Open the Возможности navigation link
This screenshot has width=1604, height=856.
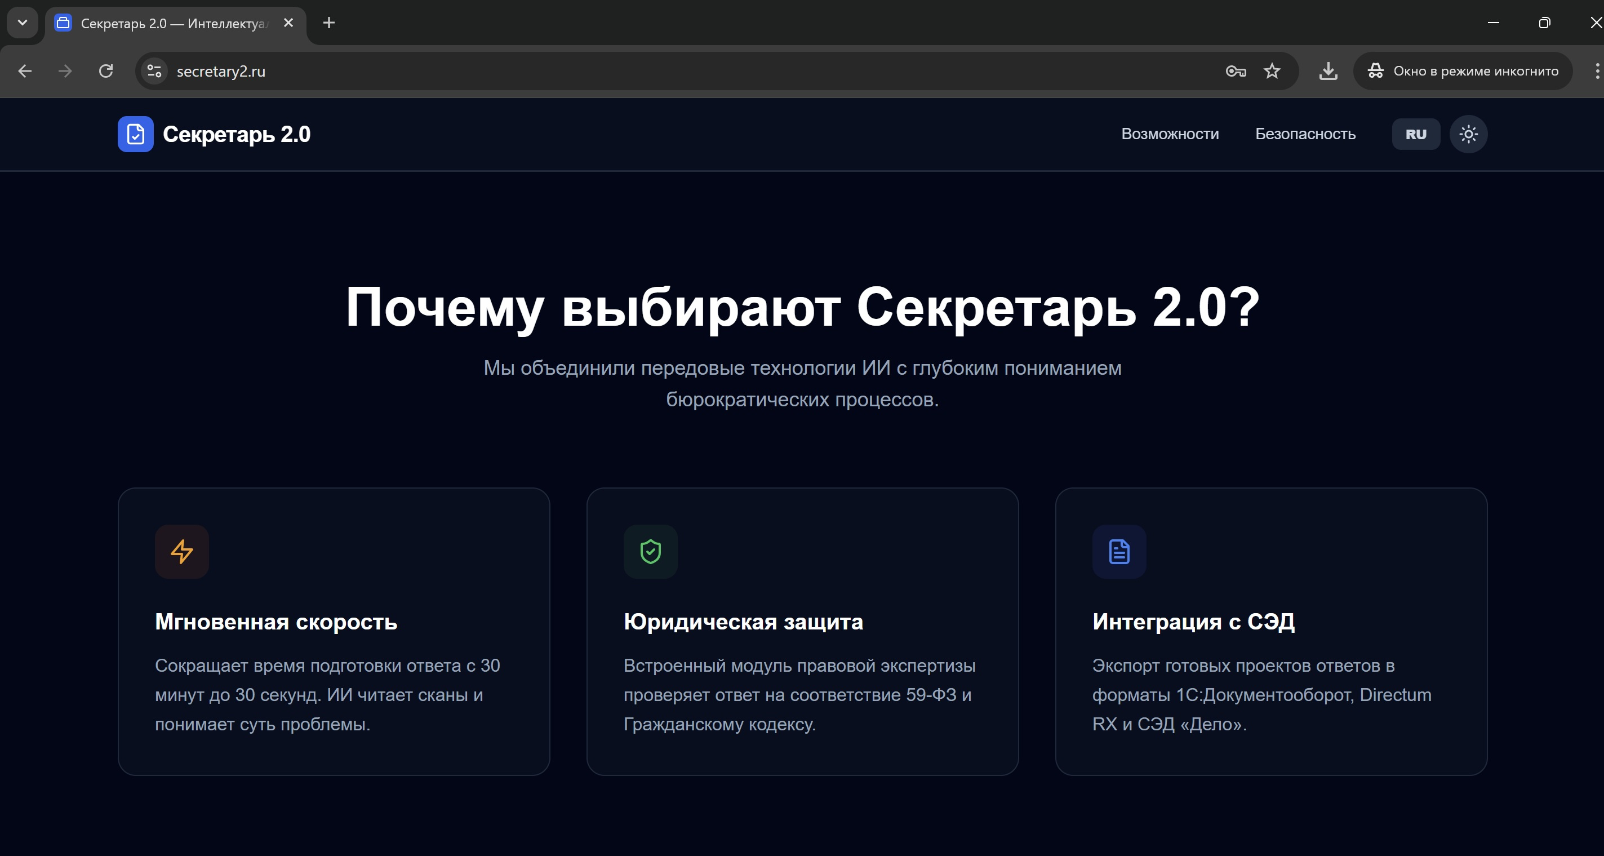[1170, 134]
